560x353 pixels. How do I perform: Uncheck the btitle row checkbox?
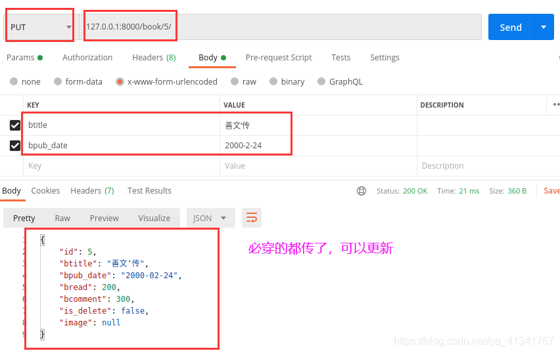coord(15,125)
